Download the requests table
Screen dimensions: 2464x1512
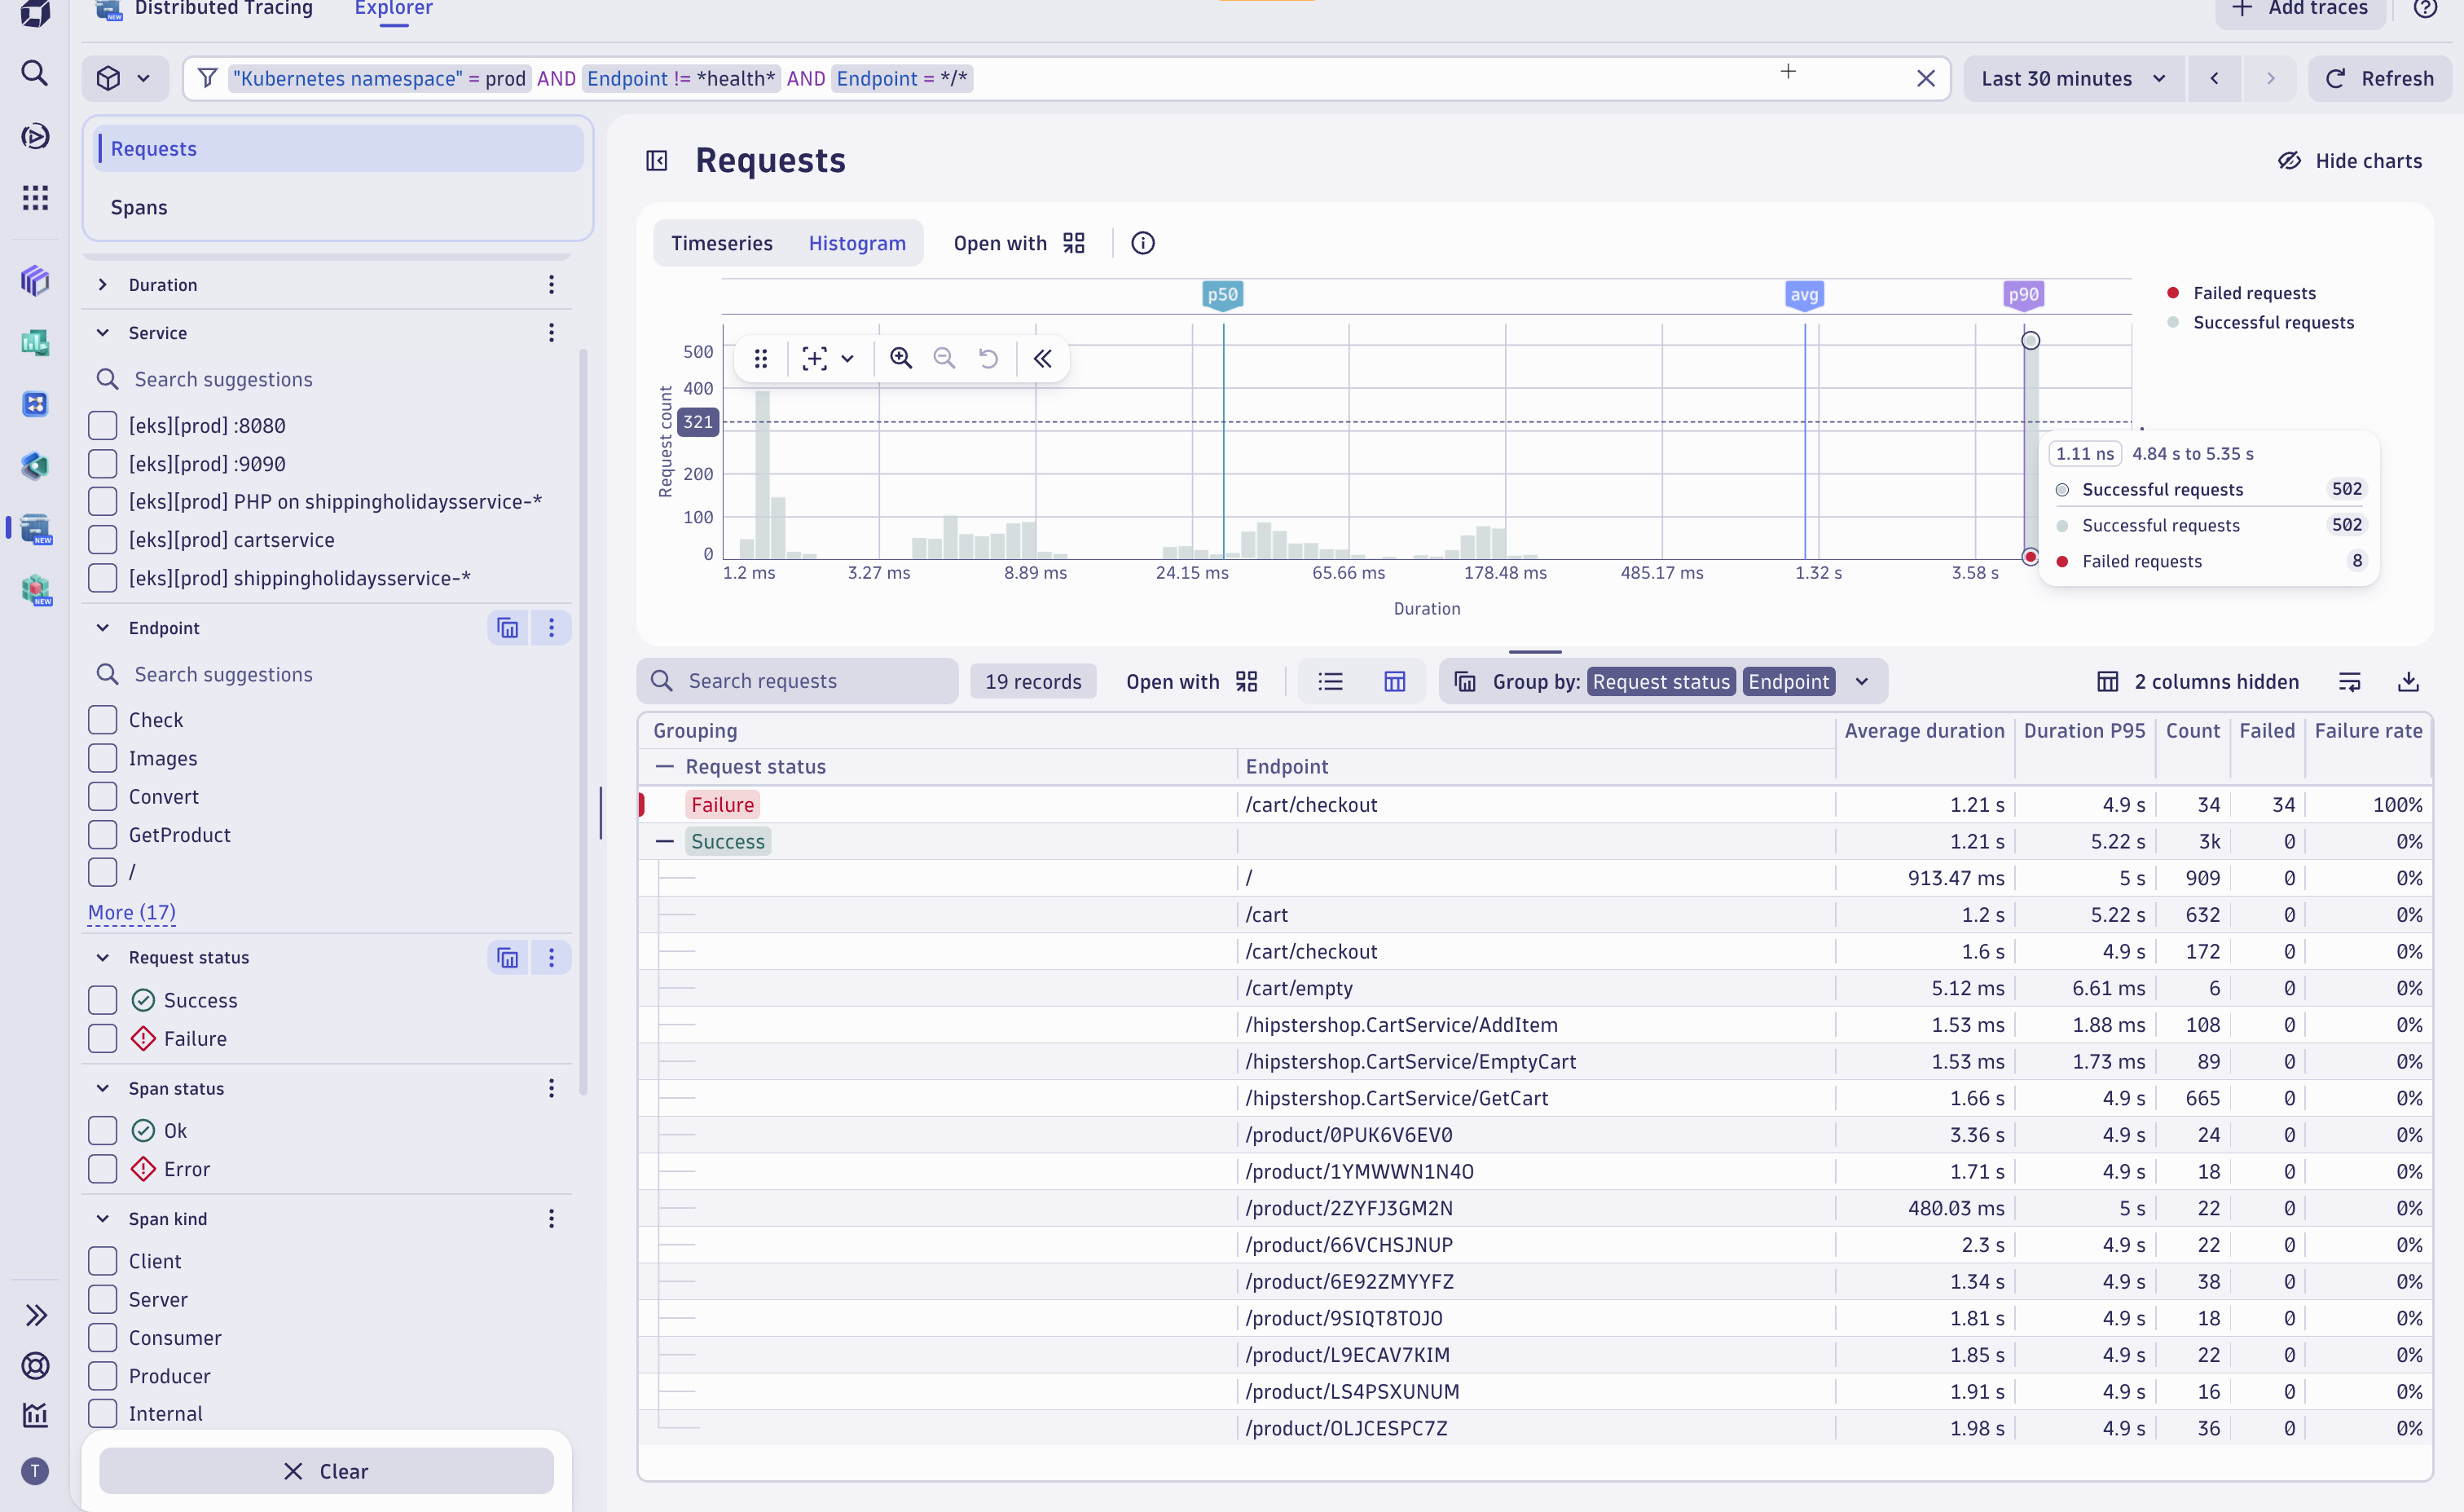pos(2408,681)
